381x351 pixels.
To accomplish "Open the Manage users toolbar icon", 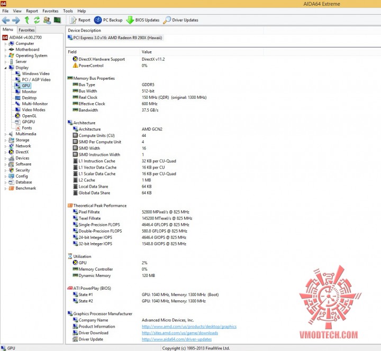I will (x=47, y=20).
